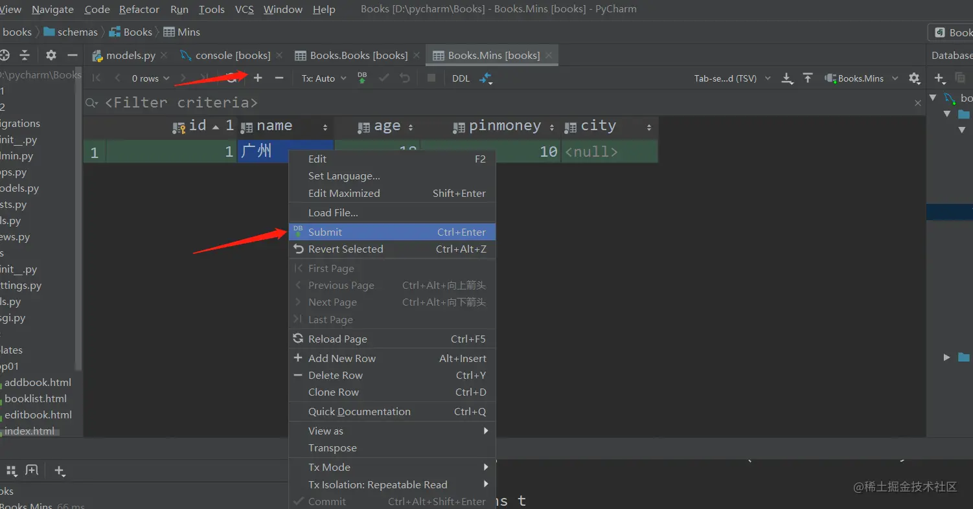Collapse all in the Project panel

25,55
